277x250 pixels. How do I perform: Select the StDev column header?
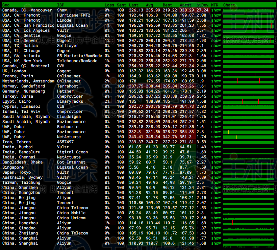tap(202, 5)
